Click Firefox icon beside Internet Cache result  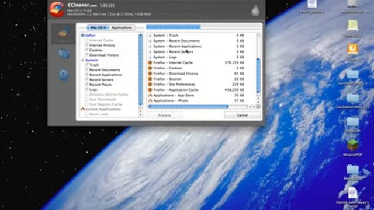click(150, 62)
